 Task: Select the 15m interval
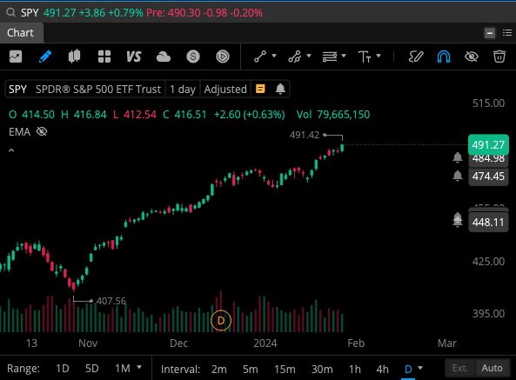[x=285, y=370]
